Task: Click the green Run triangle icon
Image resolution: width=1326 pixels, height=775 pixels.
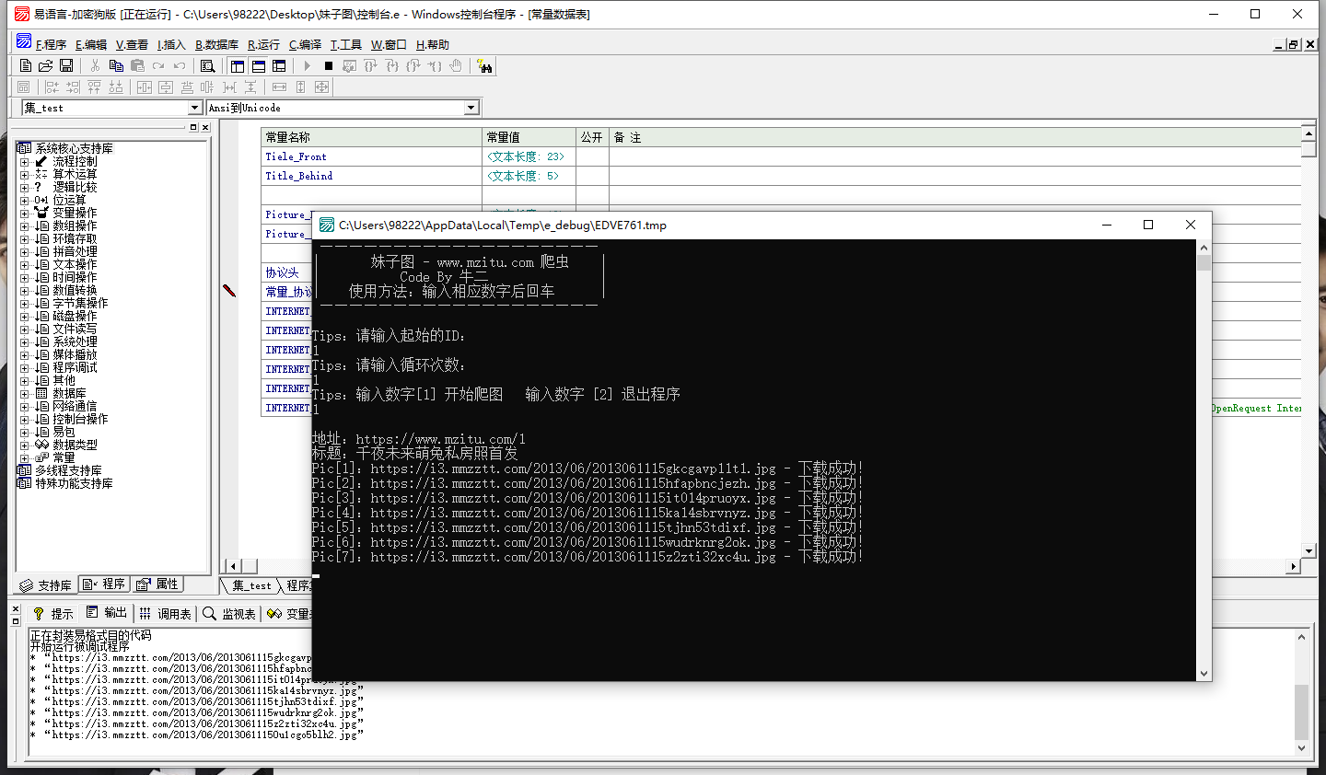Action: 308,66
